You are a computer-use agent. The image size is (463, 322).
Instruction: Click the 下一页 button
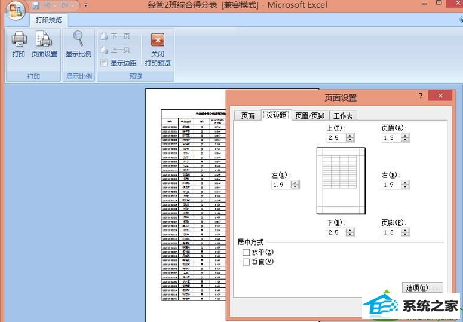(115, 36)
